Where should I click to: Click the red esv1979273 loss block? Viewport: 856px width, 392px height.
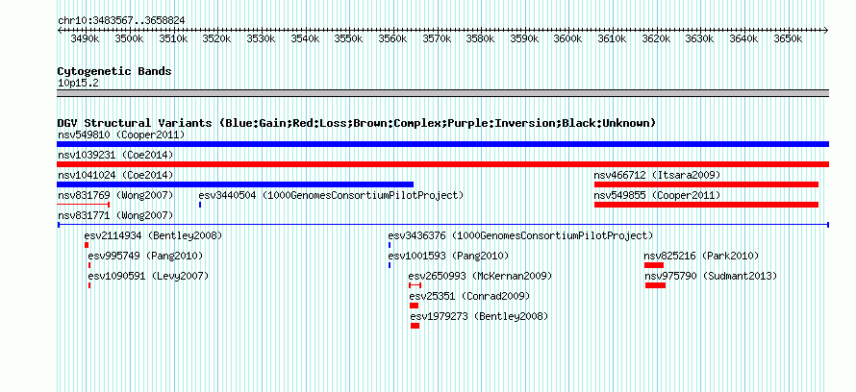[415, 326]
